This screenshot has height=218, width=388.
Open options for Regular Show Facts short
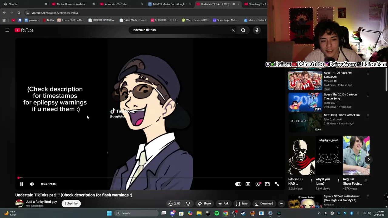click(x=366, y=181)
